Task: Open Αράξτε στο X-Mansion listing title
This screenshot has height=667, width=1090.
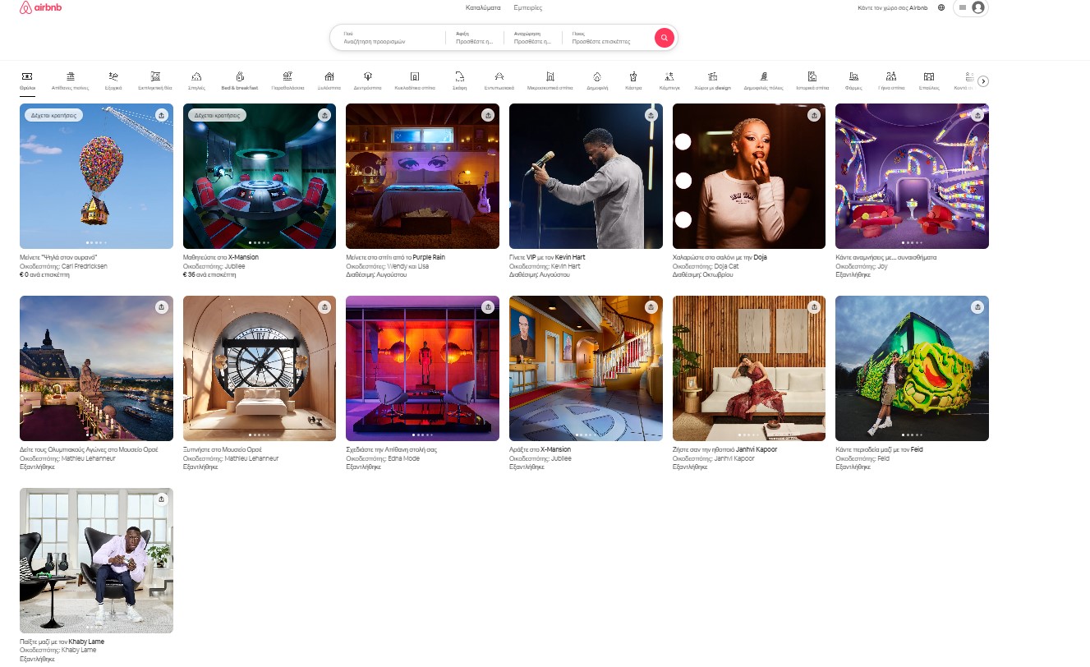Action: point(540,449)
